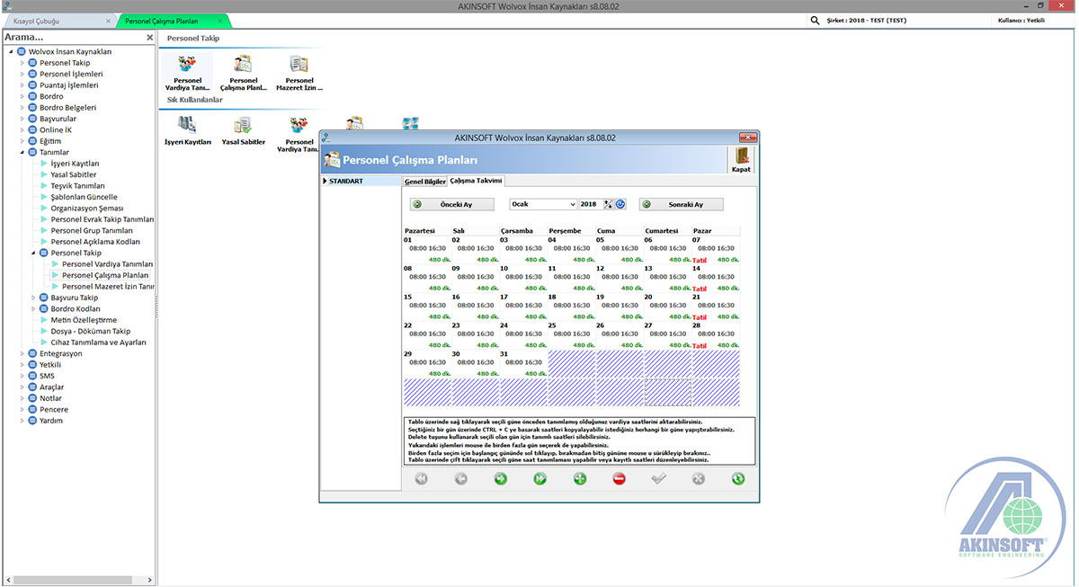
Task: Select Metin Özelleştirme in the tree
Action: click(84, 320)
